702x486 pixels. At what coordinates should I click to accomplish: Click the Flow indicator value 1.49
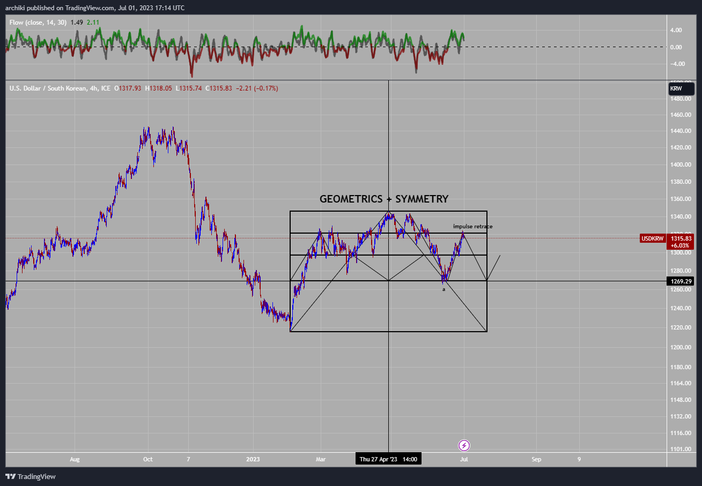coord(77,22)
